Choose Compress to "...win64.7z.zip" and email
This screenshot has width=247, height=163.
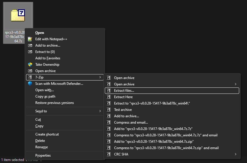click(172, 148)
